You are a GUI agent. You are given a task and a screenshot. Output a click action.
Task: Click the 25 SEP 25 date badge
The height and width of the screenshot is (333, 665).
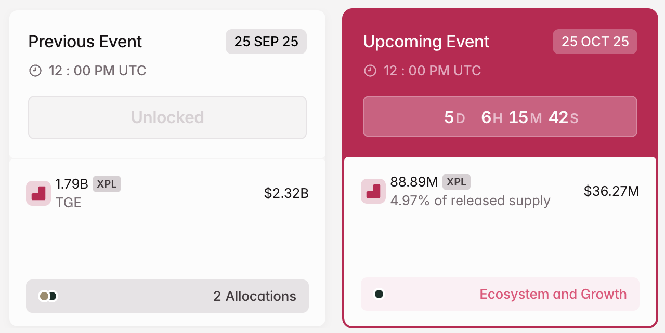[266, 42]
